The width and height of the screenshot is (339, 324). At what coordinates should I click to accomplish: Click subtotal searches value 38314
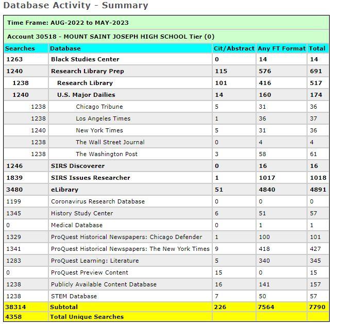(15, 307)
